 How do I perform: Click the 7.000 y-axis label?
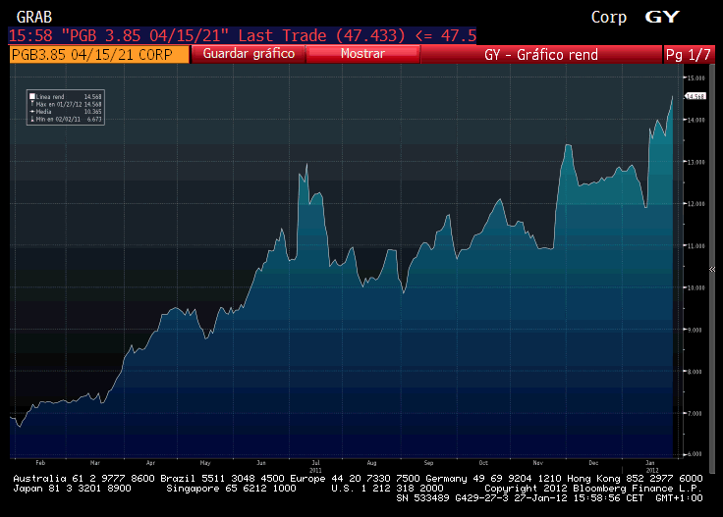click(x=695, y=413)
